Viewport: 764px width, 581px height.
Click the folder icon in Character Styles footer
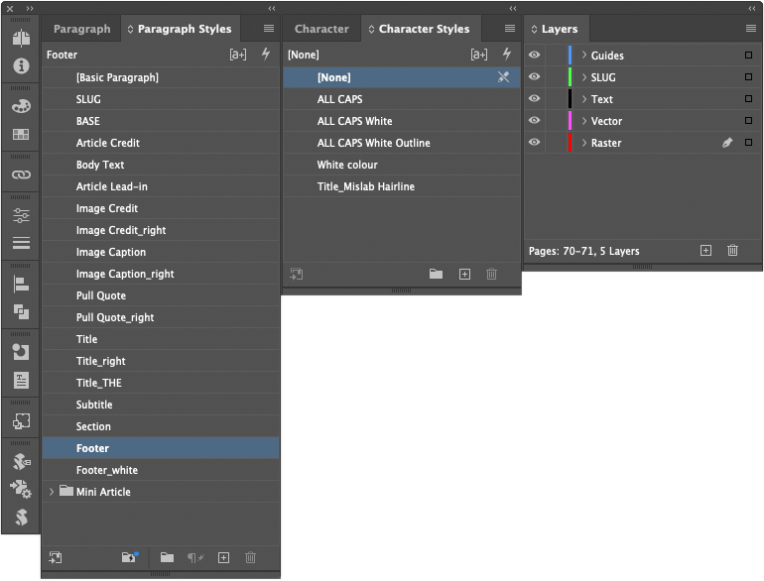(x=437, y=274)
